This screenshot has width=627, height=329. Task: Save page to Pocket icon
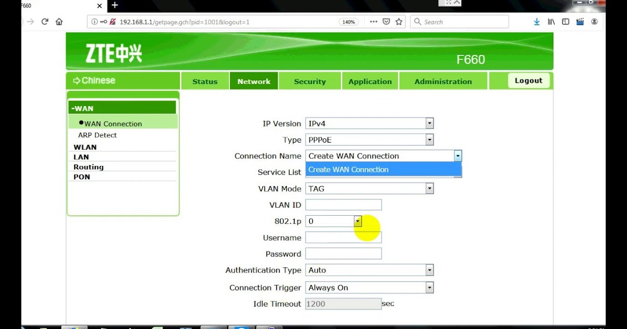tap(387, 22)
